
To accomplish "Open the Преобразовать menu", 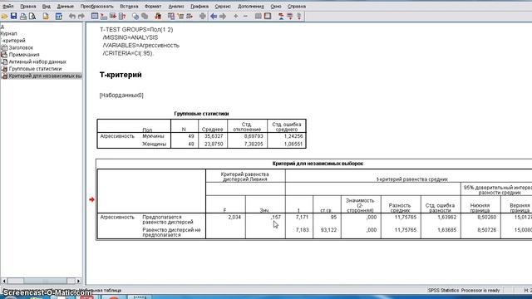I will coord(97,6).
